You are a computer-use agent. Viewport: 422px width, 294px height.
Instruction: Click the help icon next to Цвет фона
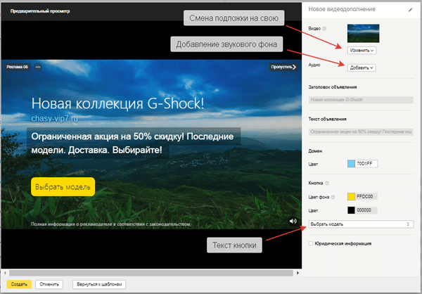pyautogui.click(x=333, y=197)
